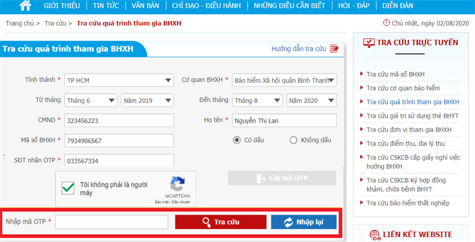Click the blue Nhập lại reset button

click(304, 222)
